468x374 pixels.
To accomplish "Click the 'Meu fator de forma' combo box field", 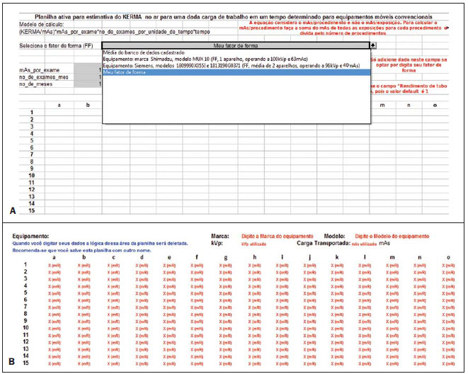I will [x=236, y=45].
